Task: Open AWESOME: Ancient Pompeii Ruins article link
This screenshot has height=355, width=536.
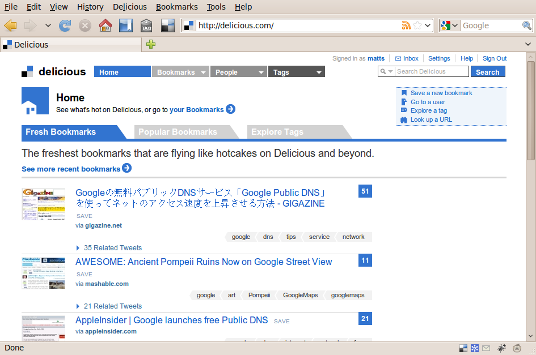Action: pyautogui.click(x=204, y=262)
